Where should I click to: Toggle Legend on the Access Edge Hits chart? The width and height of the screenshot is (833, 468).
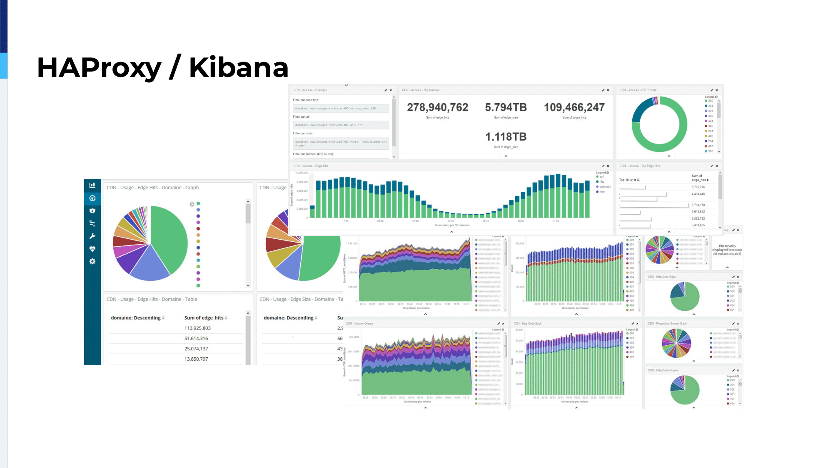602,173
